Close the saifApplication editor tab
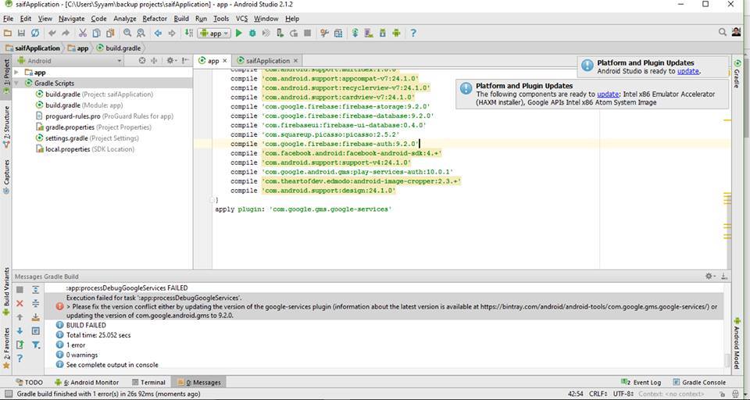Image resolution: width=750 pixels, height=400 pixels. click(x=295, y=61)
